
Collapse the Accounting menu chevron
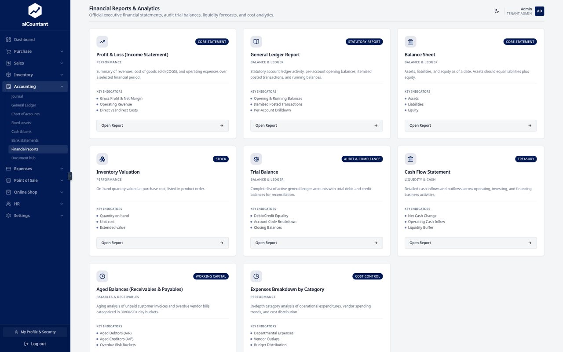(62, 87)
